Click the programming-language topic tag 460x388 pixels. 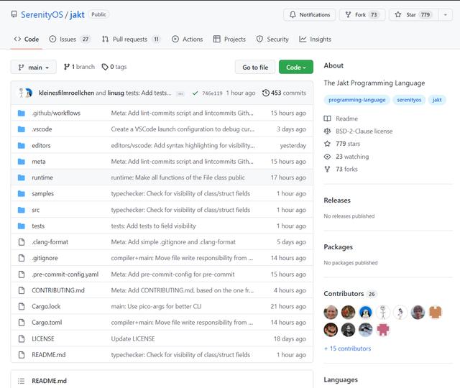pyautogui.click(x=356, y=100)
